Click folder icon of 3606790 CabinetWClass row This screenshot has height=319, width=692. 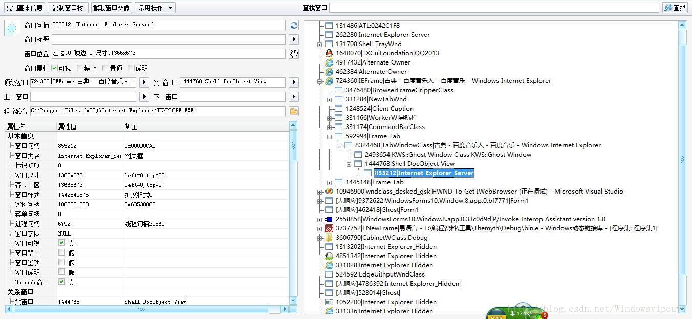coord(329,238)
